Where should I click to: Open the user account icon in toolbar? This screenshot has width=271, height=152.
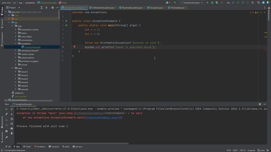pos(168,3)
